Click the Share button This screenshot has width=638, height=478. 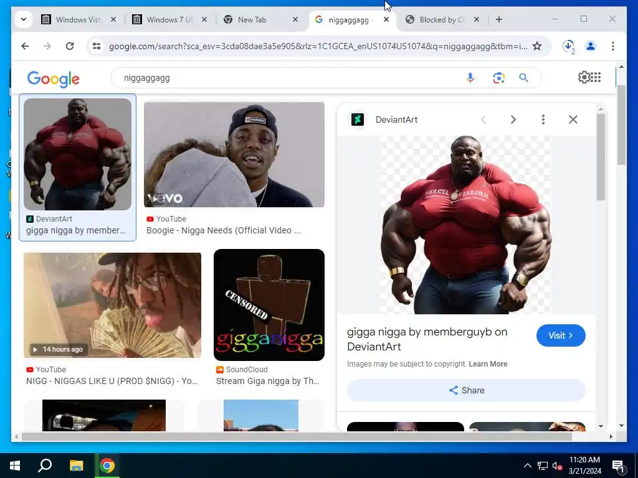466,390
